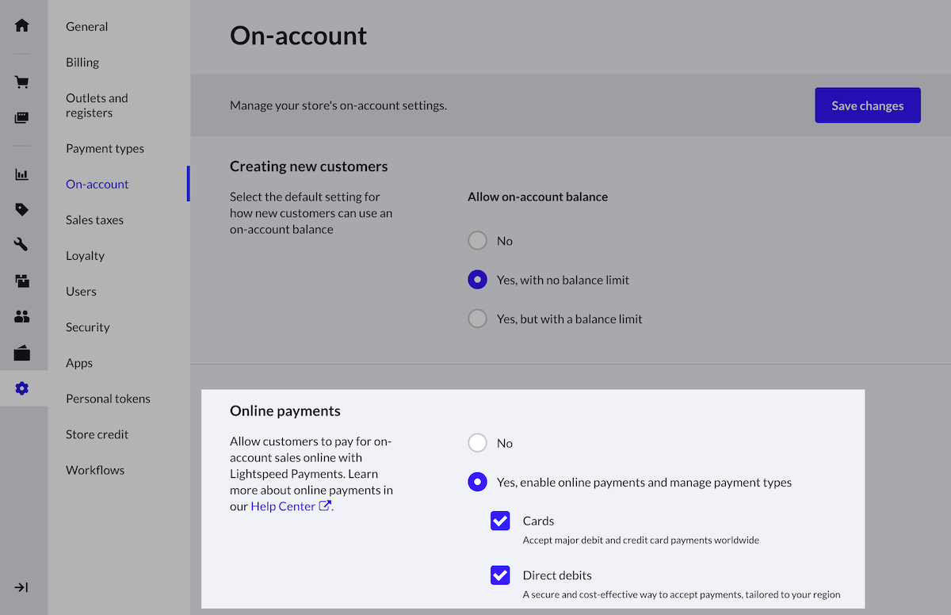Uncheck the Cards payment type
Viewport: 951px width, 615px height.
click(x=500, y=521)
